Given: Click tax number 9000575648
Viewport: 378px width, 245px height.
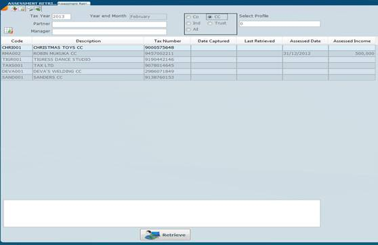Looking at the screenshot, I should [167, 47].
